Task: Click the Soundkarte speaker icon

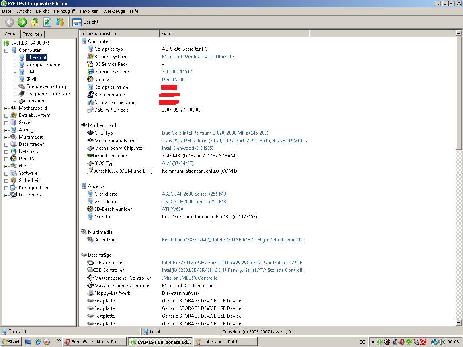Action: point(90,239)
